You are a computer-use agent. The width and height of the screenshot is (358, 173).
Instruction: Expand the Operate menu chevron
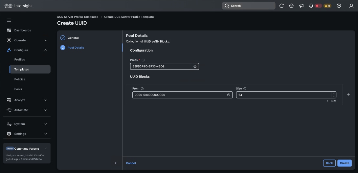46,40
